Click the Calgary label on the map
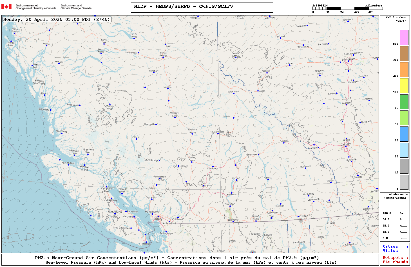 click(346, 144)
